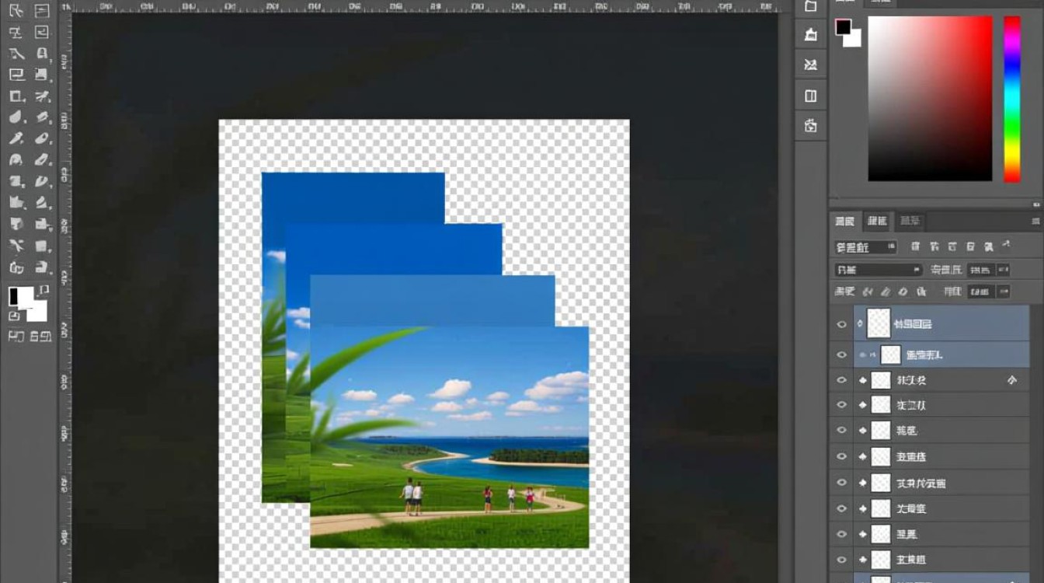Choose the third-row right toolbox tool
Image resolution: width=1044 pixels, height=583 pixels.
coord(42,54)
